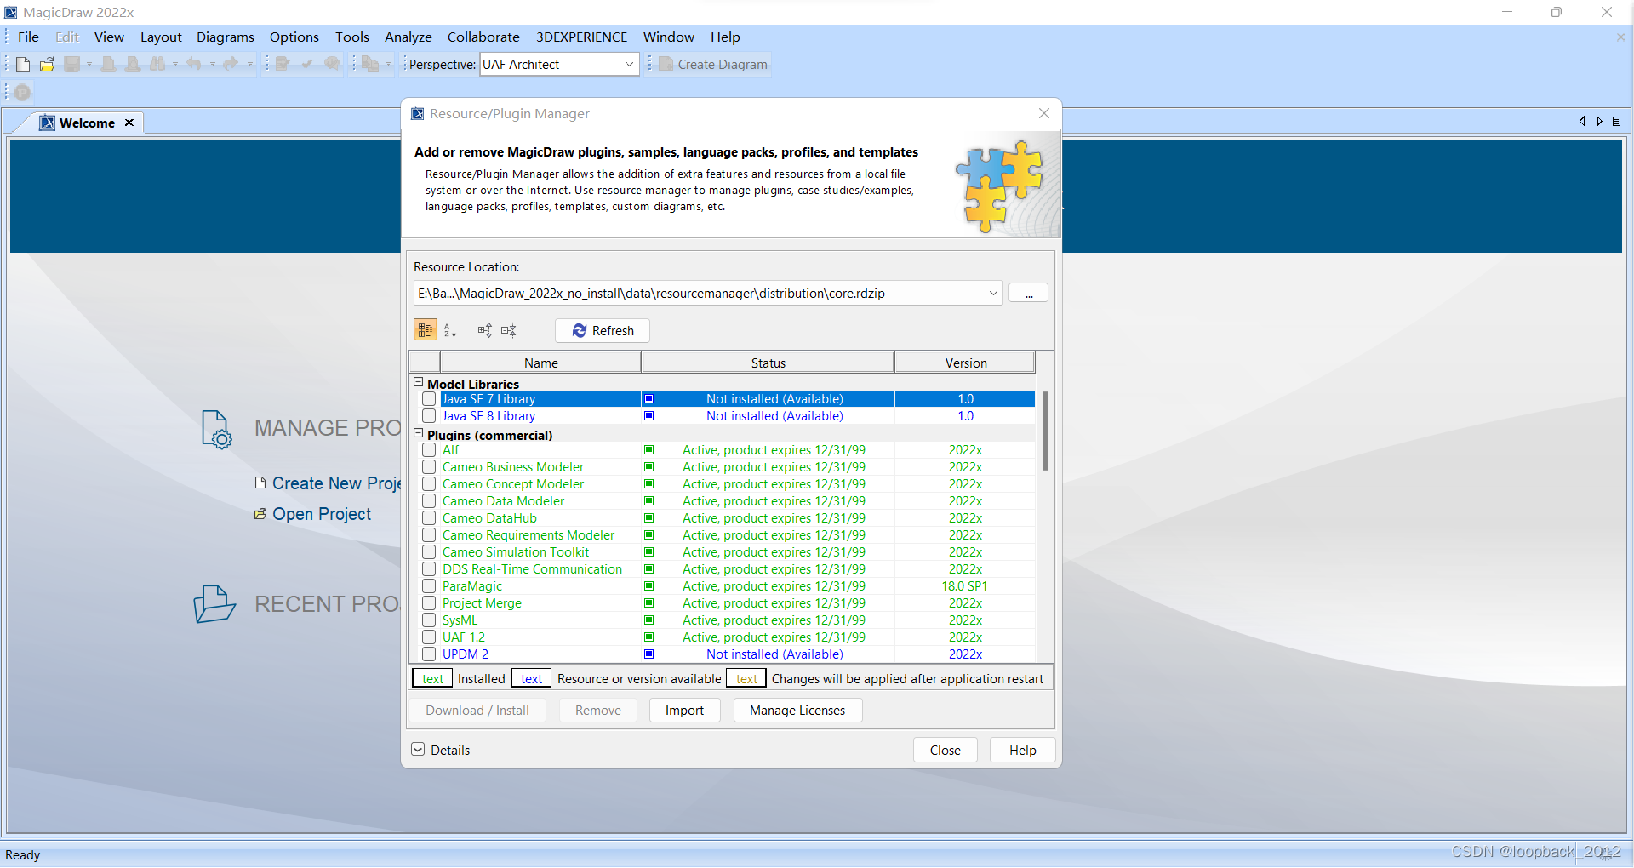Open the Find binoculars dropdown arrow
The image size is (1634, 868).
click(175, 65)
